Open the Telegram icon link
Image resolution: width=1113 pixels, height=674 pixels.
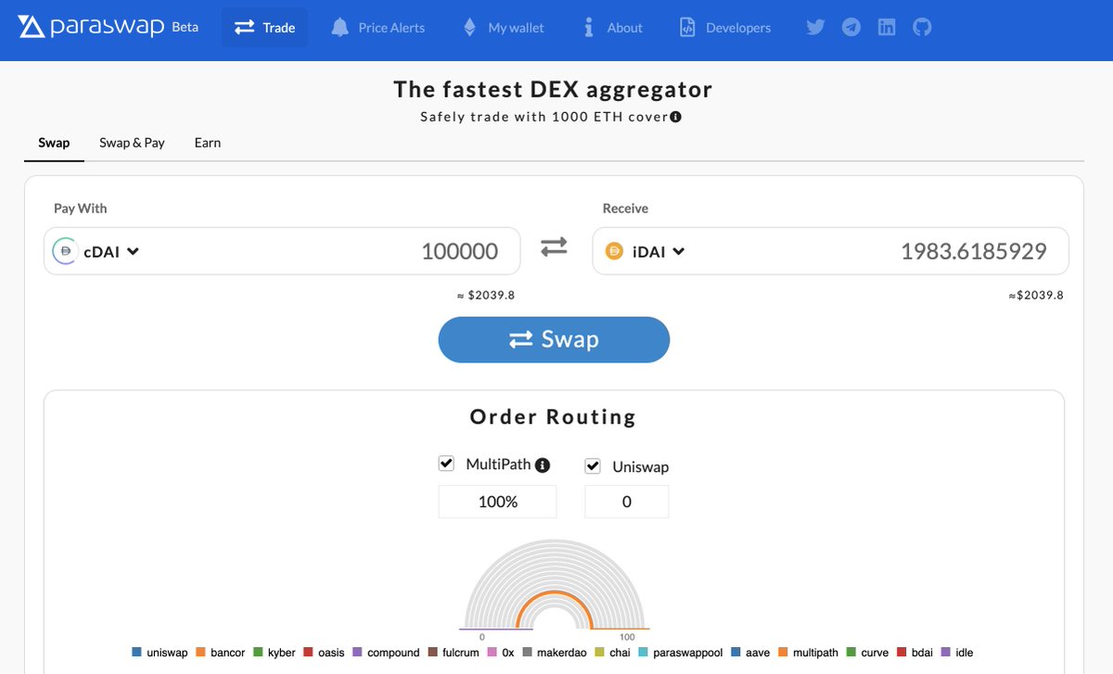(x=851, y=27)
